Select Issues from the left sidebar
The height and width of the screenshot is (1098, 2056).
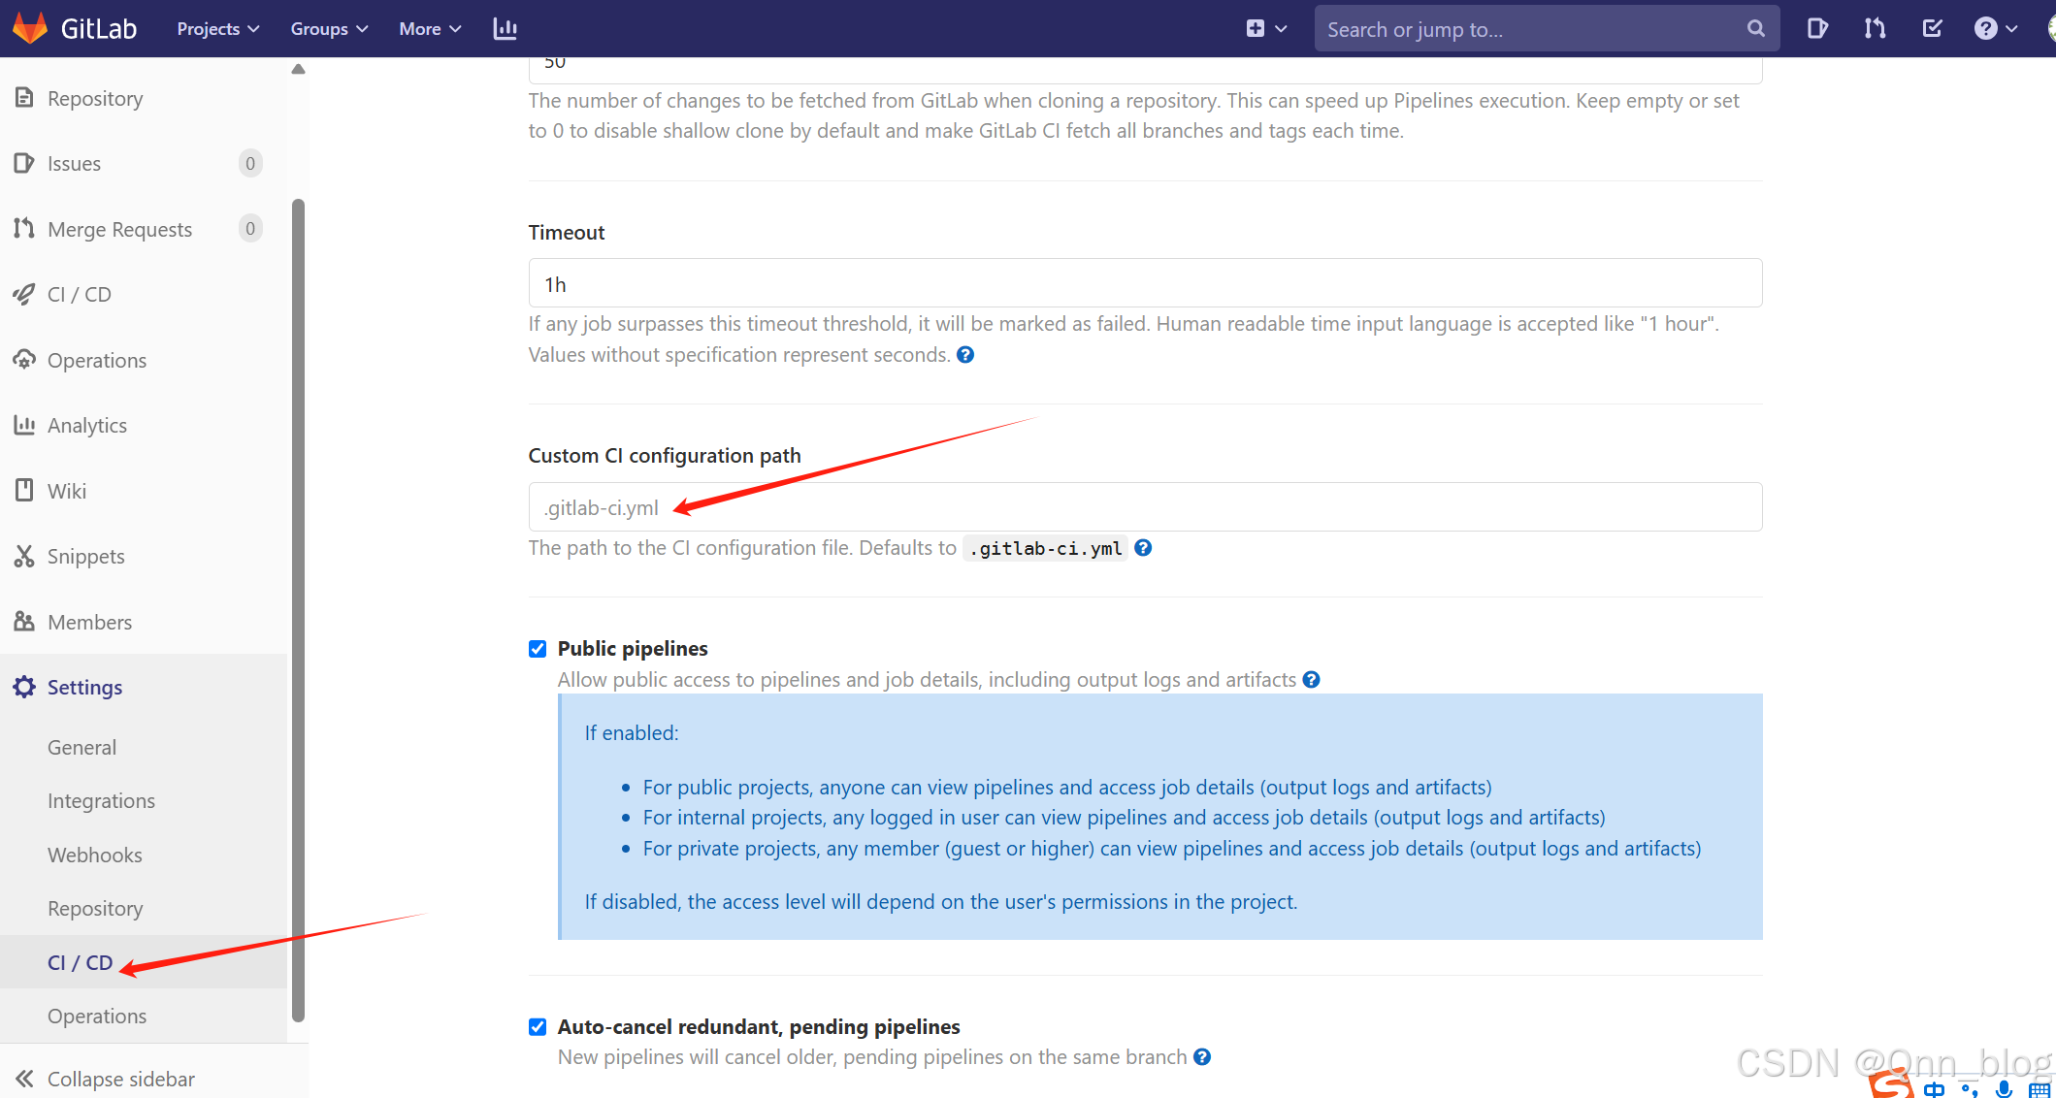point(74,163)
